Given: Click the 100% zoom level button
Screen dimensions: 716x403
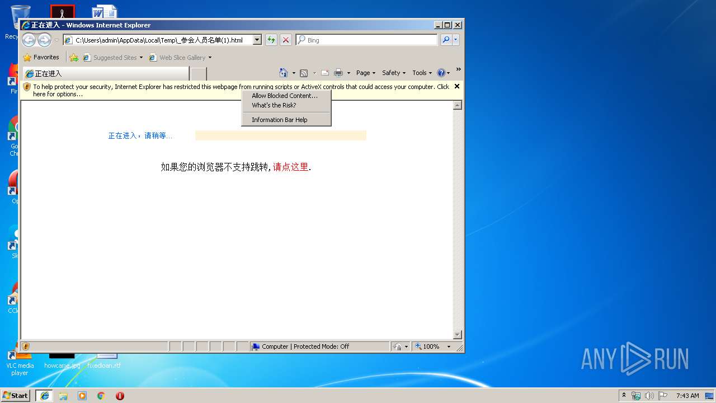Looking at the screenshot, I should [x=427, y=346].
